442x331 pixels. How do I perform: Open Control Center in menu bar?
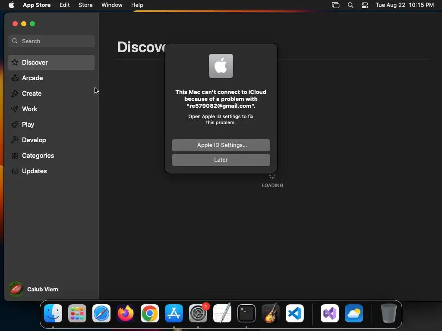[365, 5]
